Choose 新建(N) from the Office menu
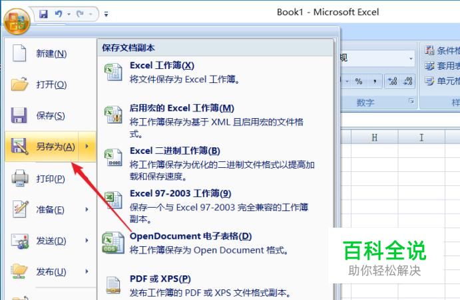 [x=51, y=54]
